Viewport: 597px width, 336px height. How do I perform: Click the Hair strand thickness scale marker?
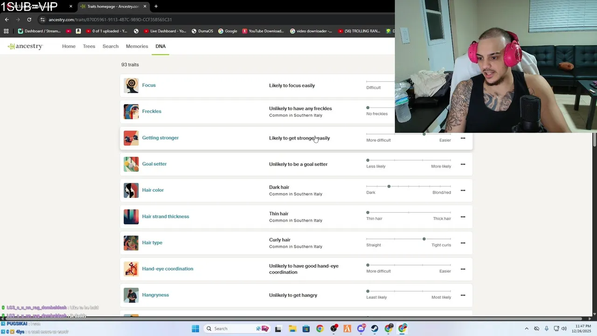pos(368,212)
